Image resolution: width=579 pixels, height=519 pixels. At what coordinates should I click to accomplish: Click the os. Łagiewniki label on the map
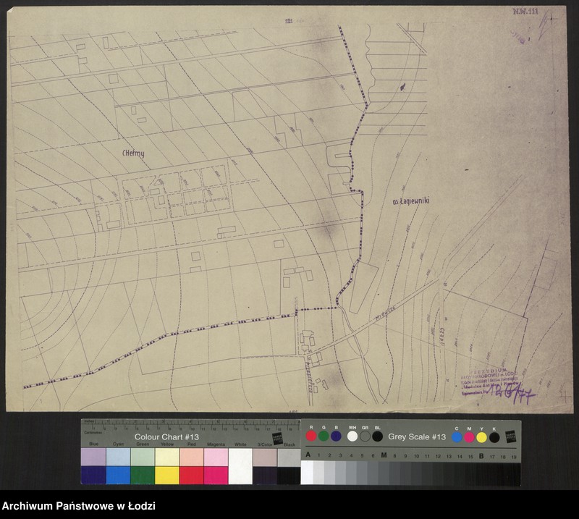click(x=406, y=201)
